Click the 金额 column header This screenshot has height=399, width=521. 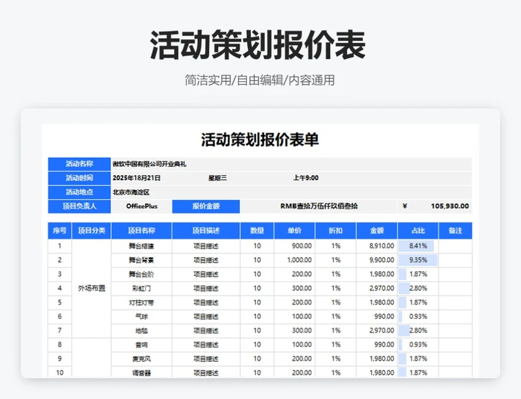coord(377,230)
